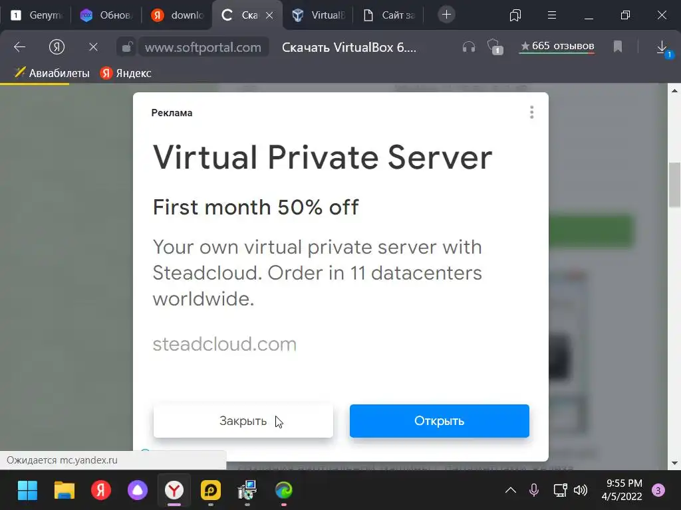The width and height of the screenshot is (681, 510).
Task: Click the headphones read-aloud icon
Action: click(469, 46)
